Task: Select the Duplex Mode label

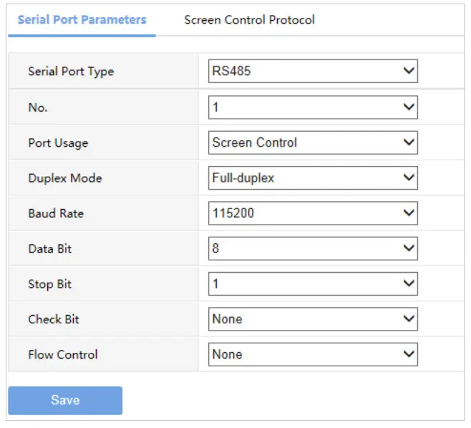Action: click(65, 178)
